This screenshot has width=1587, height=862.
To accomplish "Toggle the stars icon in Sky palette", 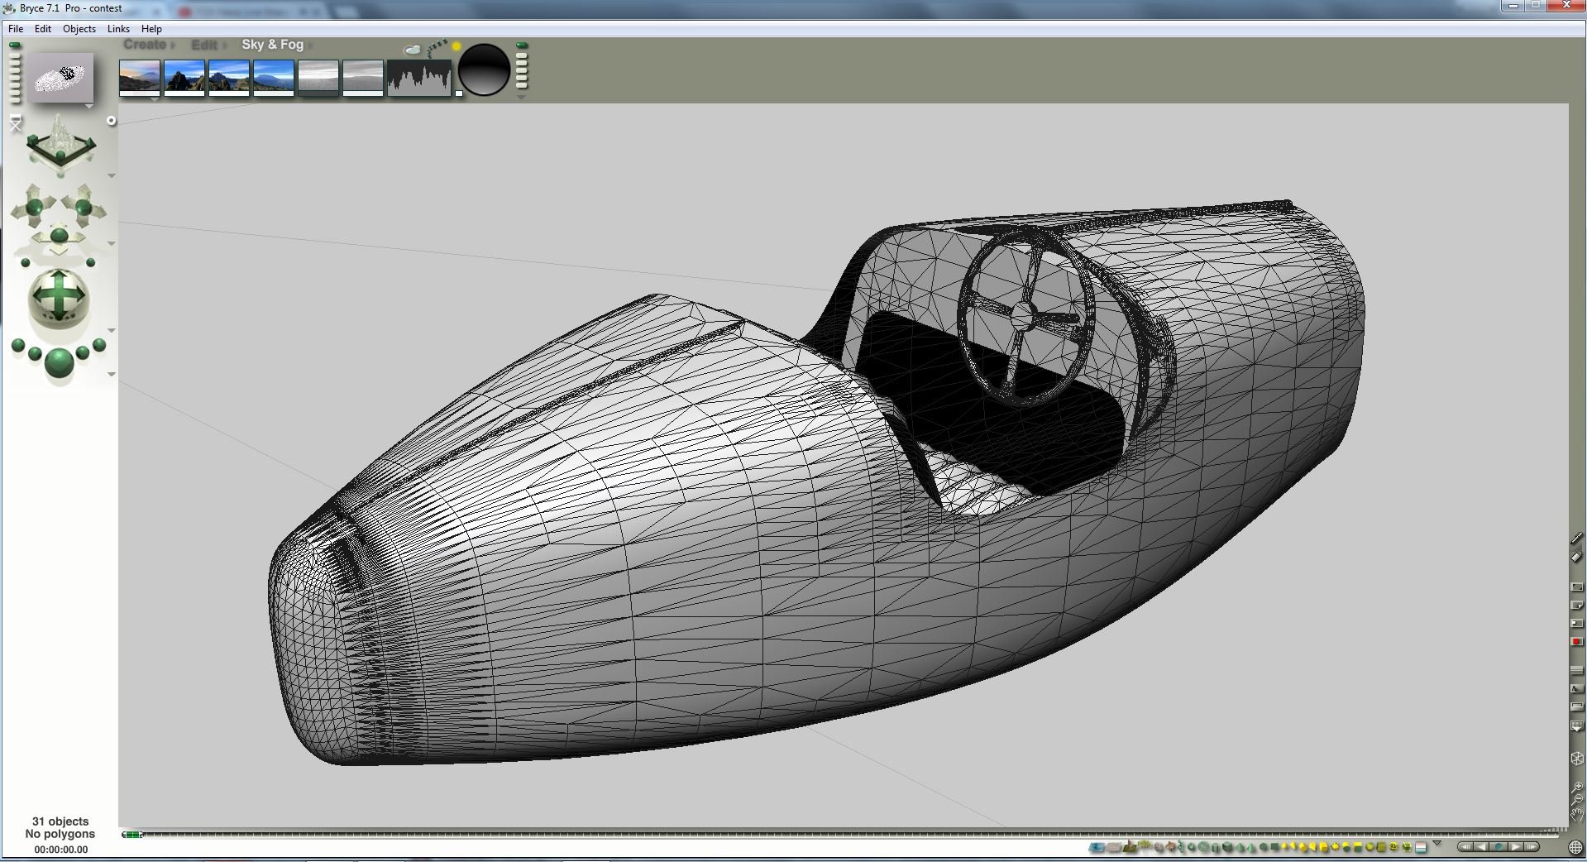I will click(437, 48).
